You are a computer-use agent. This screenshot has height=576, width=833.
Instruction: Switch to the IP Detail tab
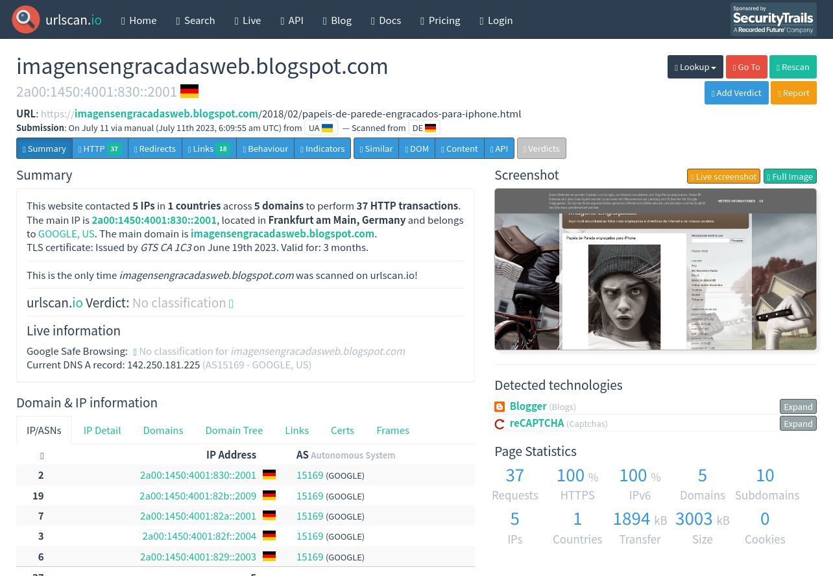(102, 430)
